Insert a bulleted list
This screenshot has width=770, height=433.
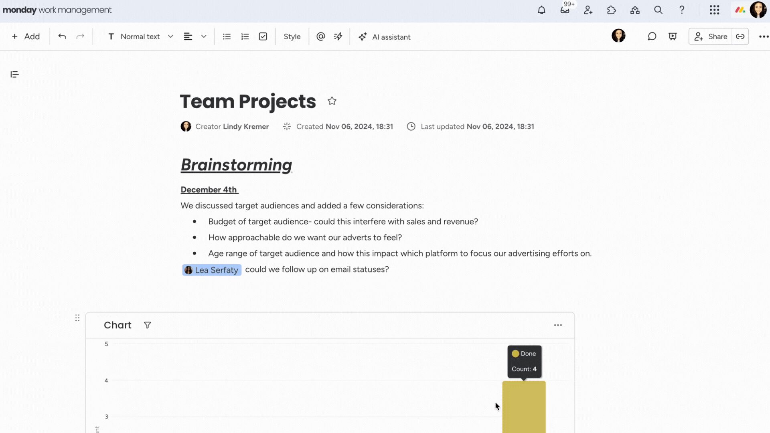(x=227, y=36)
